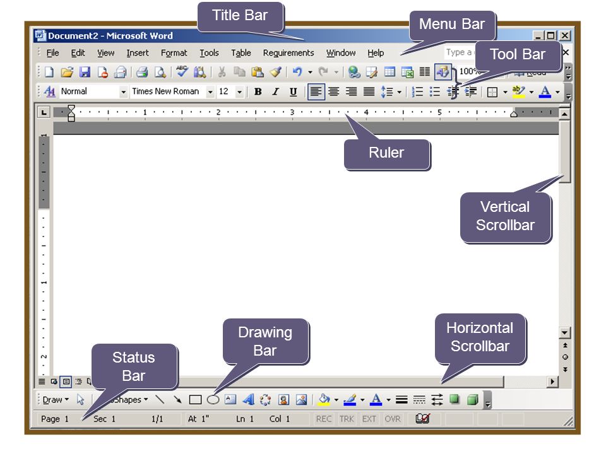Open the Times New Roman font dropdown
The image size is (606, 454).
[210, 92]
